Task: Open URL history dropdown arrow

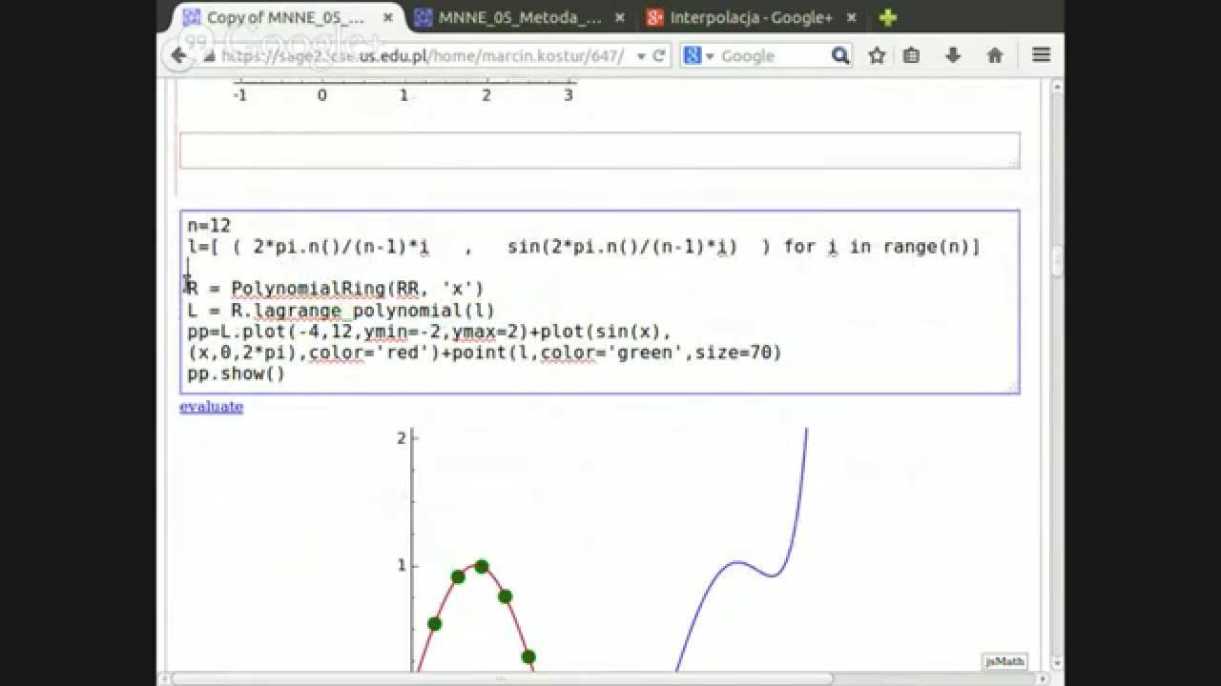Action: point(641,56)
